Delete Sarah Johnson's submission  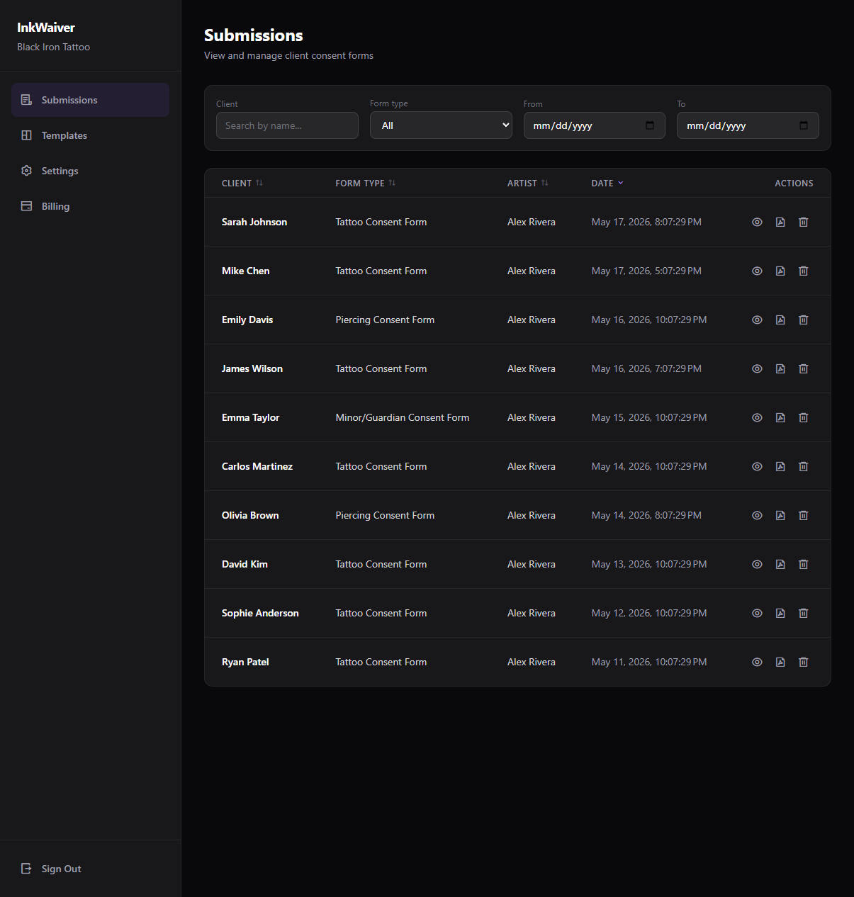(804, 222)
